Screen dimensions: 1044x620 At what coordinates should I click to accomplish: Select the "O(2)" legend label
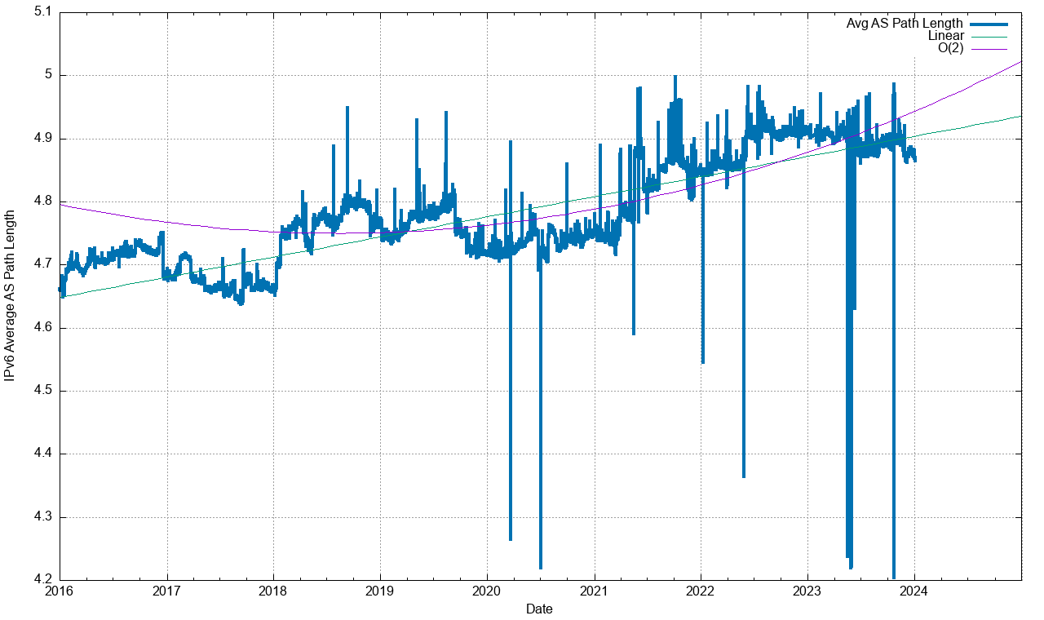point(950,48)
